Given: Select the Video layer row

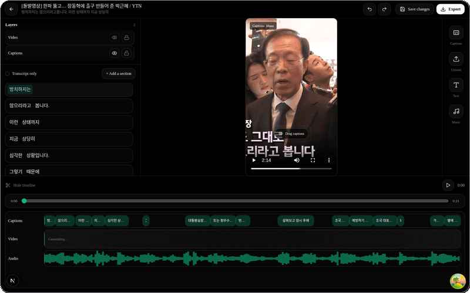Looking at the screenshot, I should pyautogui.click(x=69, y=38).
